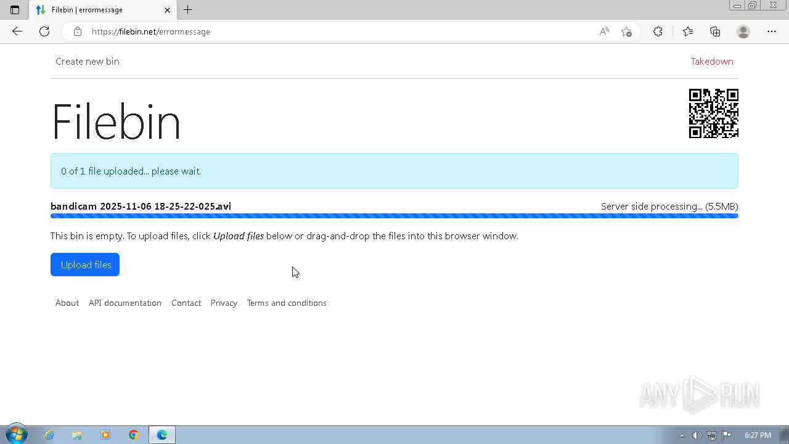
Task: Click the Server side processing status text
Action: click(x=669, y=206)
